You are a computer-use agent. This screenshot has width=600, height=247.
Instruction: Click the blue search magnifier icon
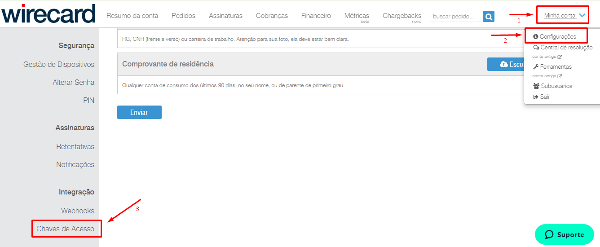tap(488, 17)
